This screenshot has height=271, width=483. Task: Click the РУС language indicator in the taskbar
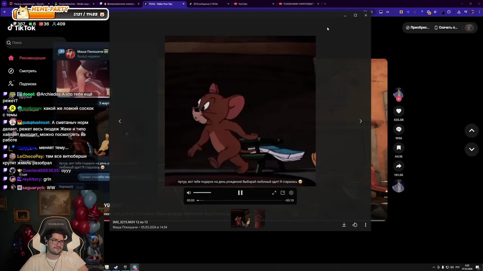click(x=458, y=268)
